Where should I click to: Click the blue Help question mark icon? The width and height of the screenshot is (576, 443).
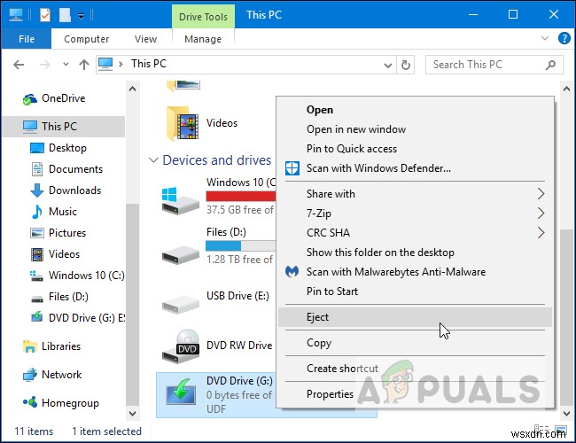tap(564, 38)
